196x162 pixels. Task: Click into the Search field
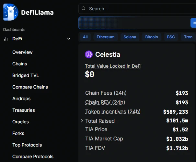pyautogui.click(x=137, y=9)
